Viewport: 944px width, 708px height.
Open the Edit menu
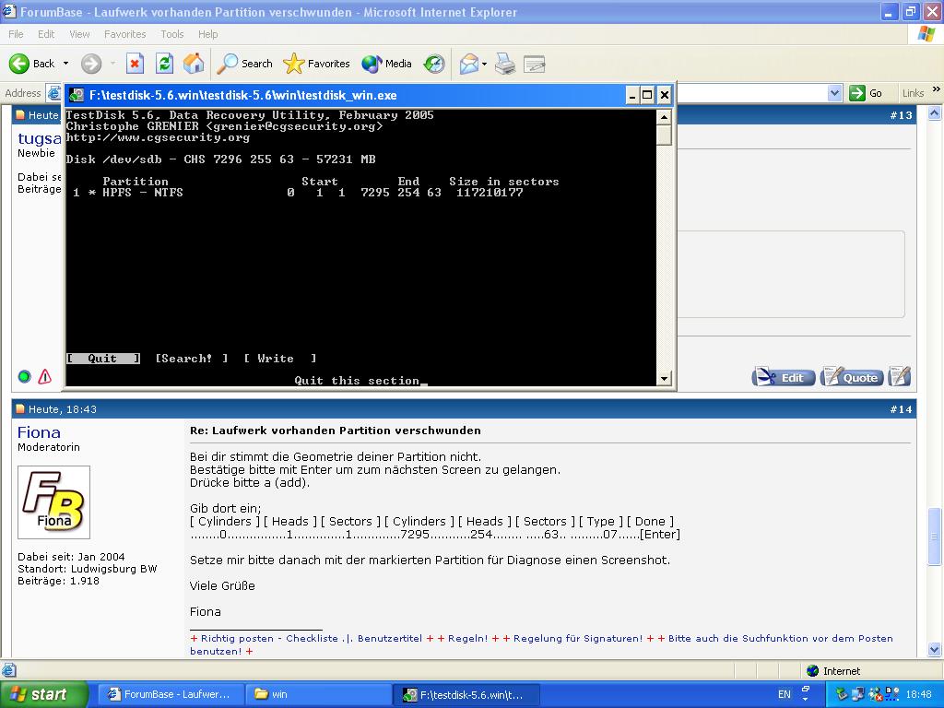pyautogui.click(x=46, y=34)
